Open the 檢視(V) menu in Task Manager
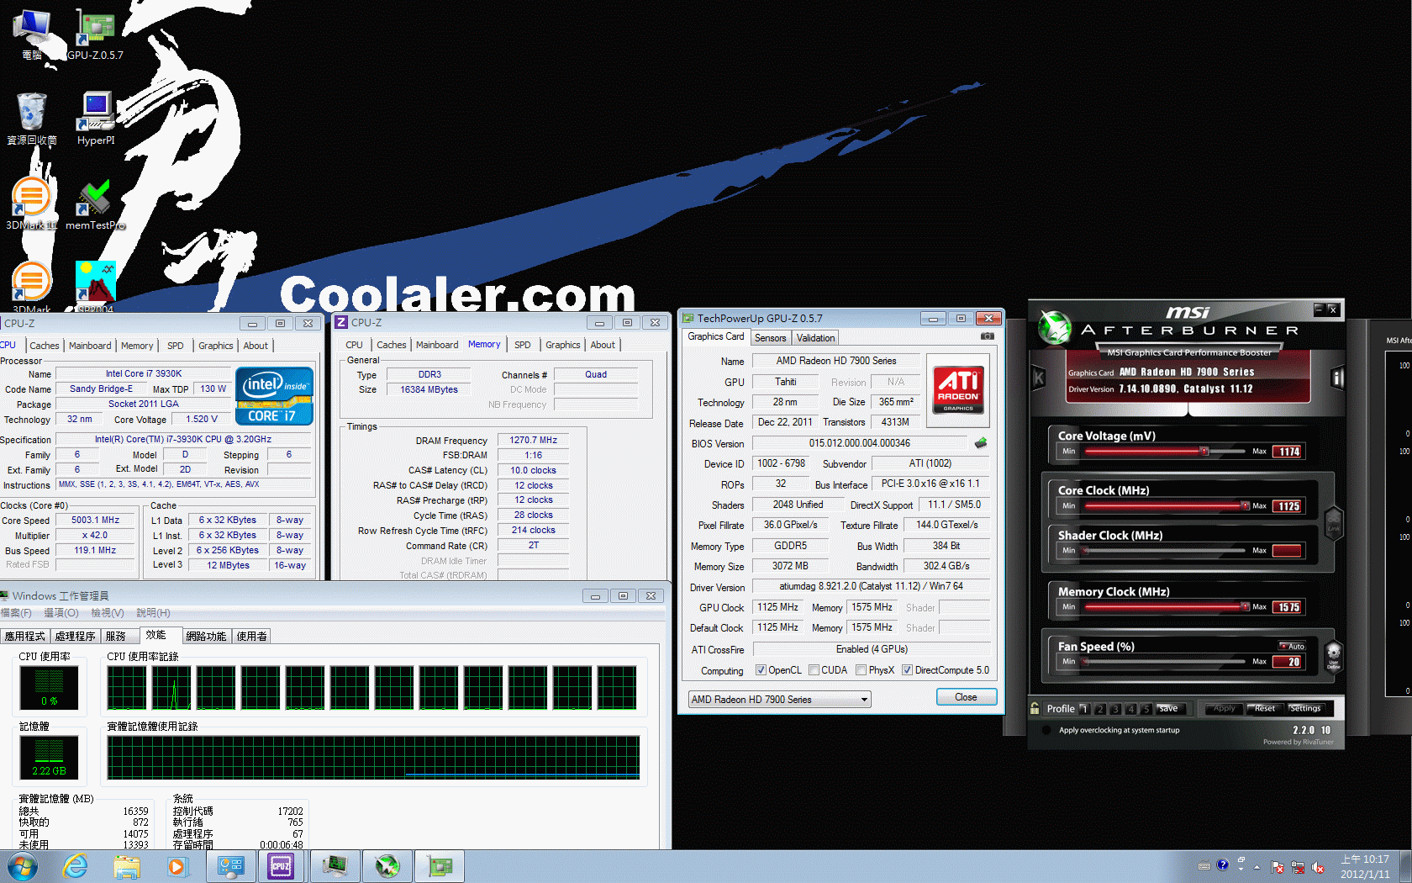 (108, 613)
